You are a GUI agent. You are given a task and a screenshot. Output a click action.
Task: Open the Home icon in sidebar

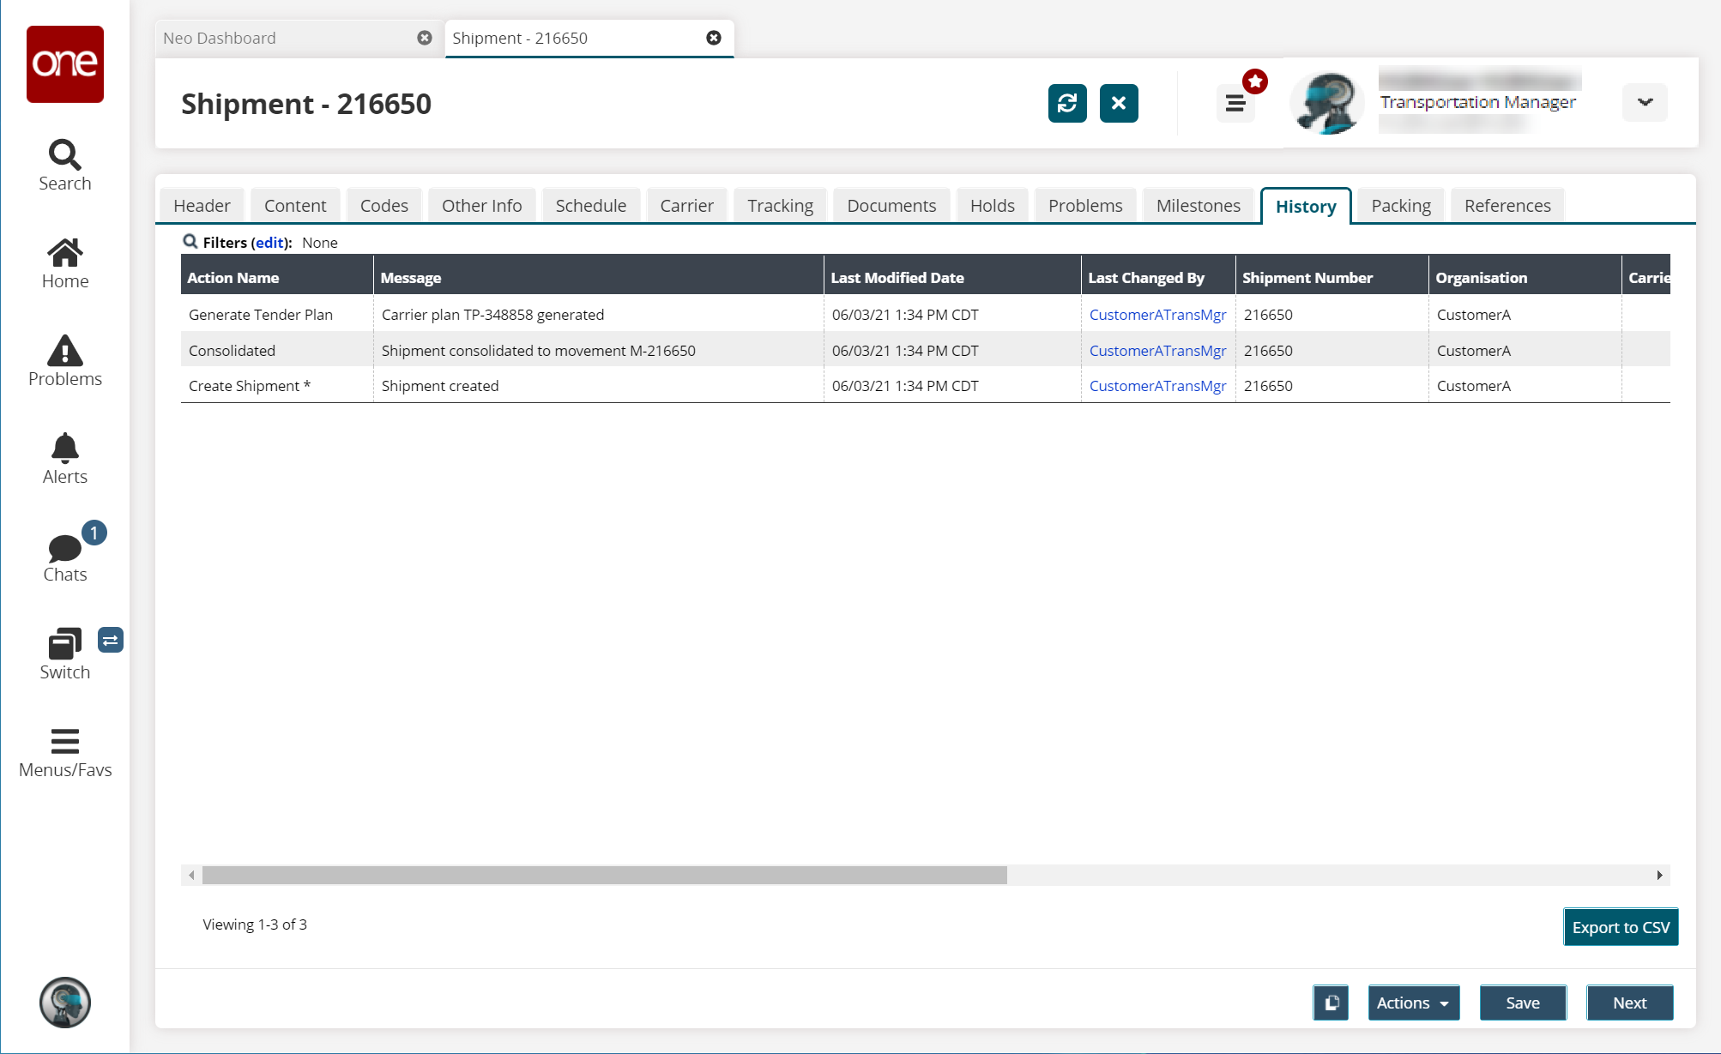[x=64, y=254]
